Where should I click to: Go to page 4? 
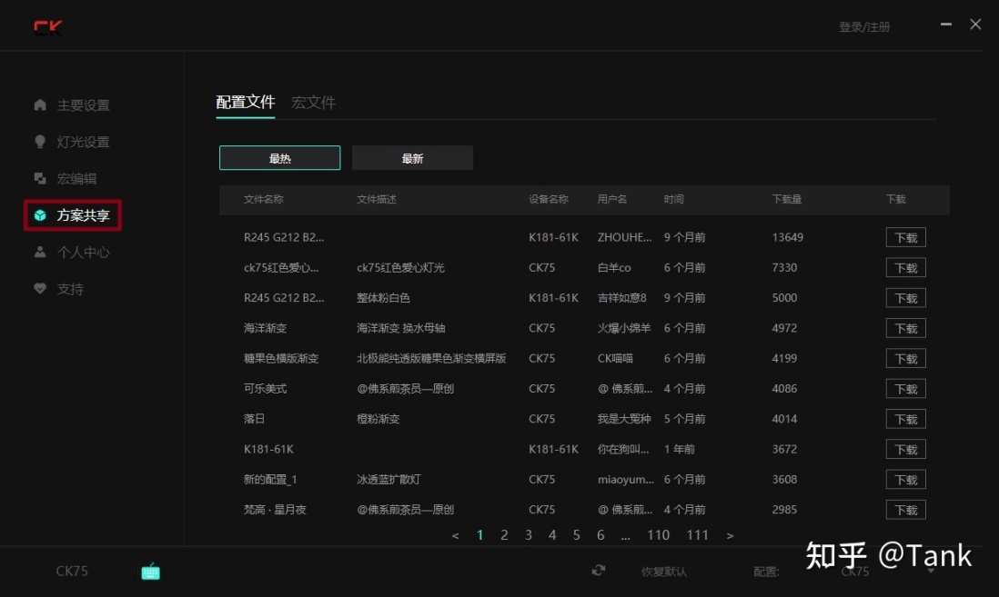point(552,535)
